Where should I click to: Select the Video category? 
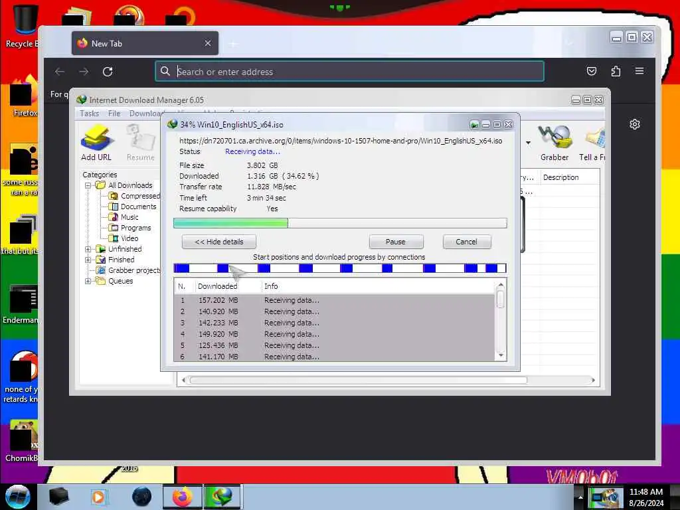pyautogui.click(x=129, y=238)
